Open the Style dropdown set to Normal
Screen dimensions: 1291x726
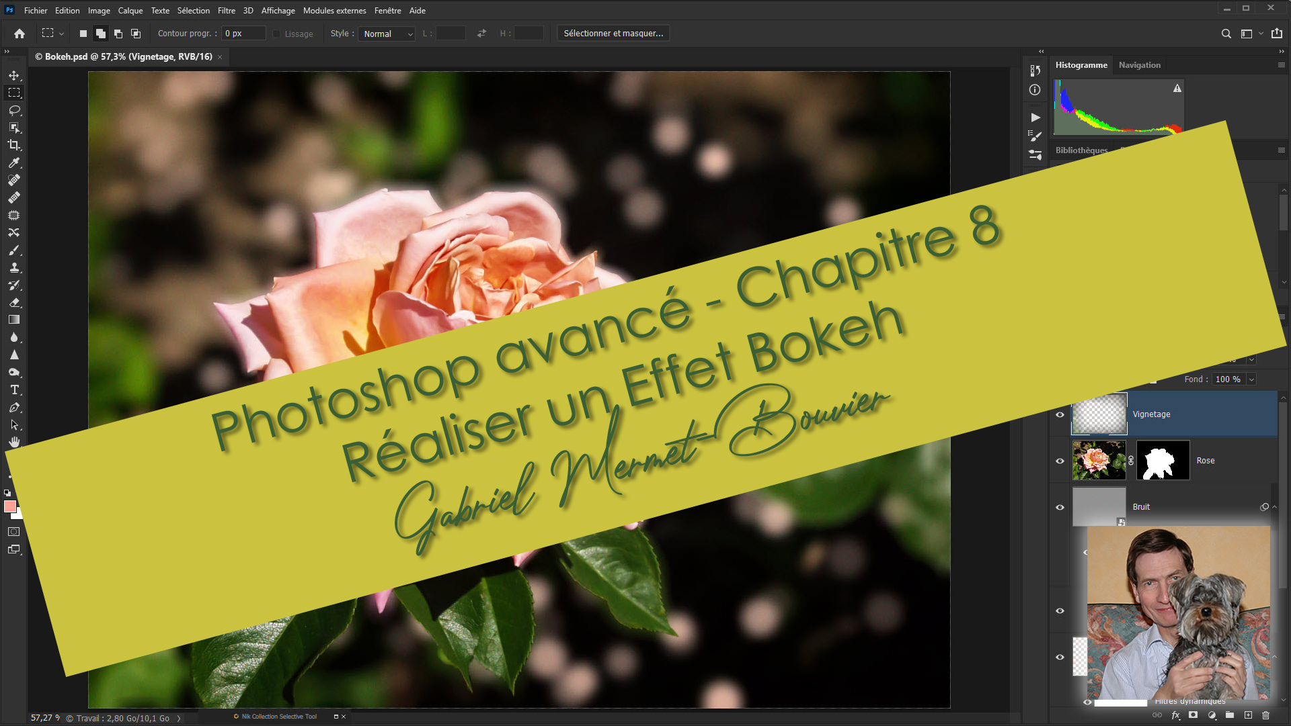pos(388,34)
